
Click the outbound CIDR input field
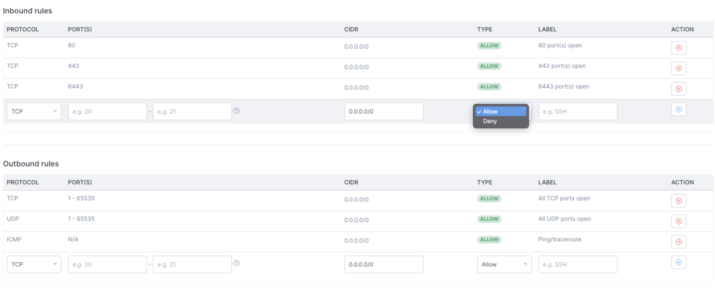point(384,264)
